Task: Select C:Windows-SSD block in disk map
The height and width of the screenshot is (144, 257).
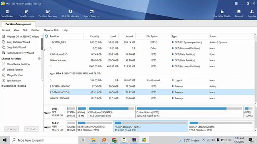Action: pos(111,112)
